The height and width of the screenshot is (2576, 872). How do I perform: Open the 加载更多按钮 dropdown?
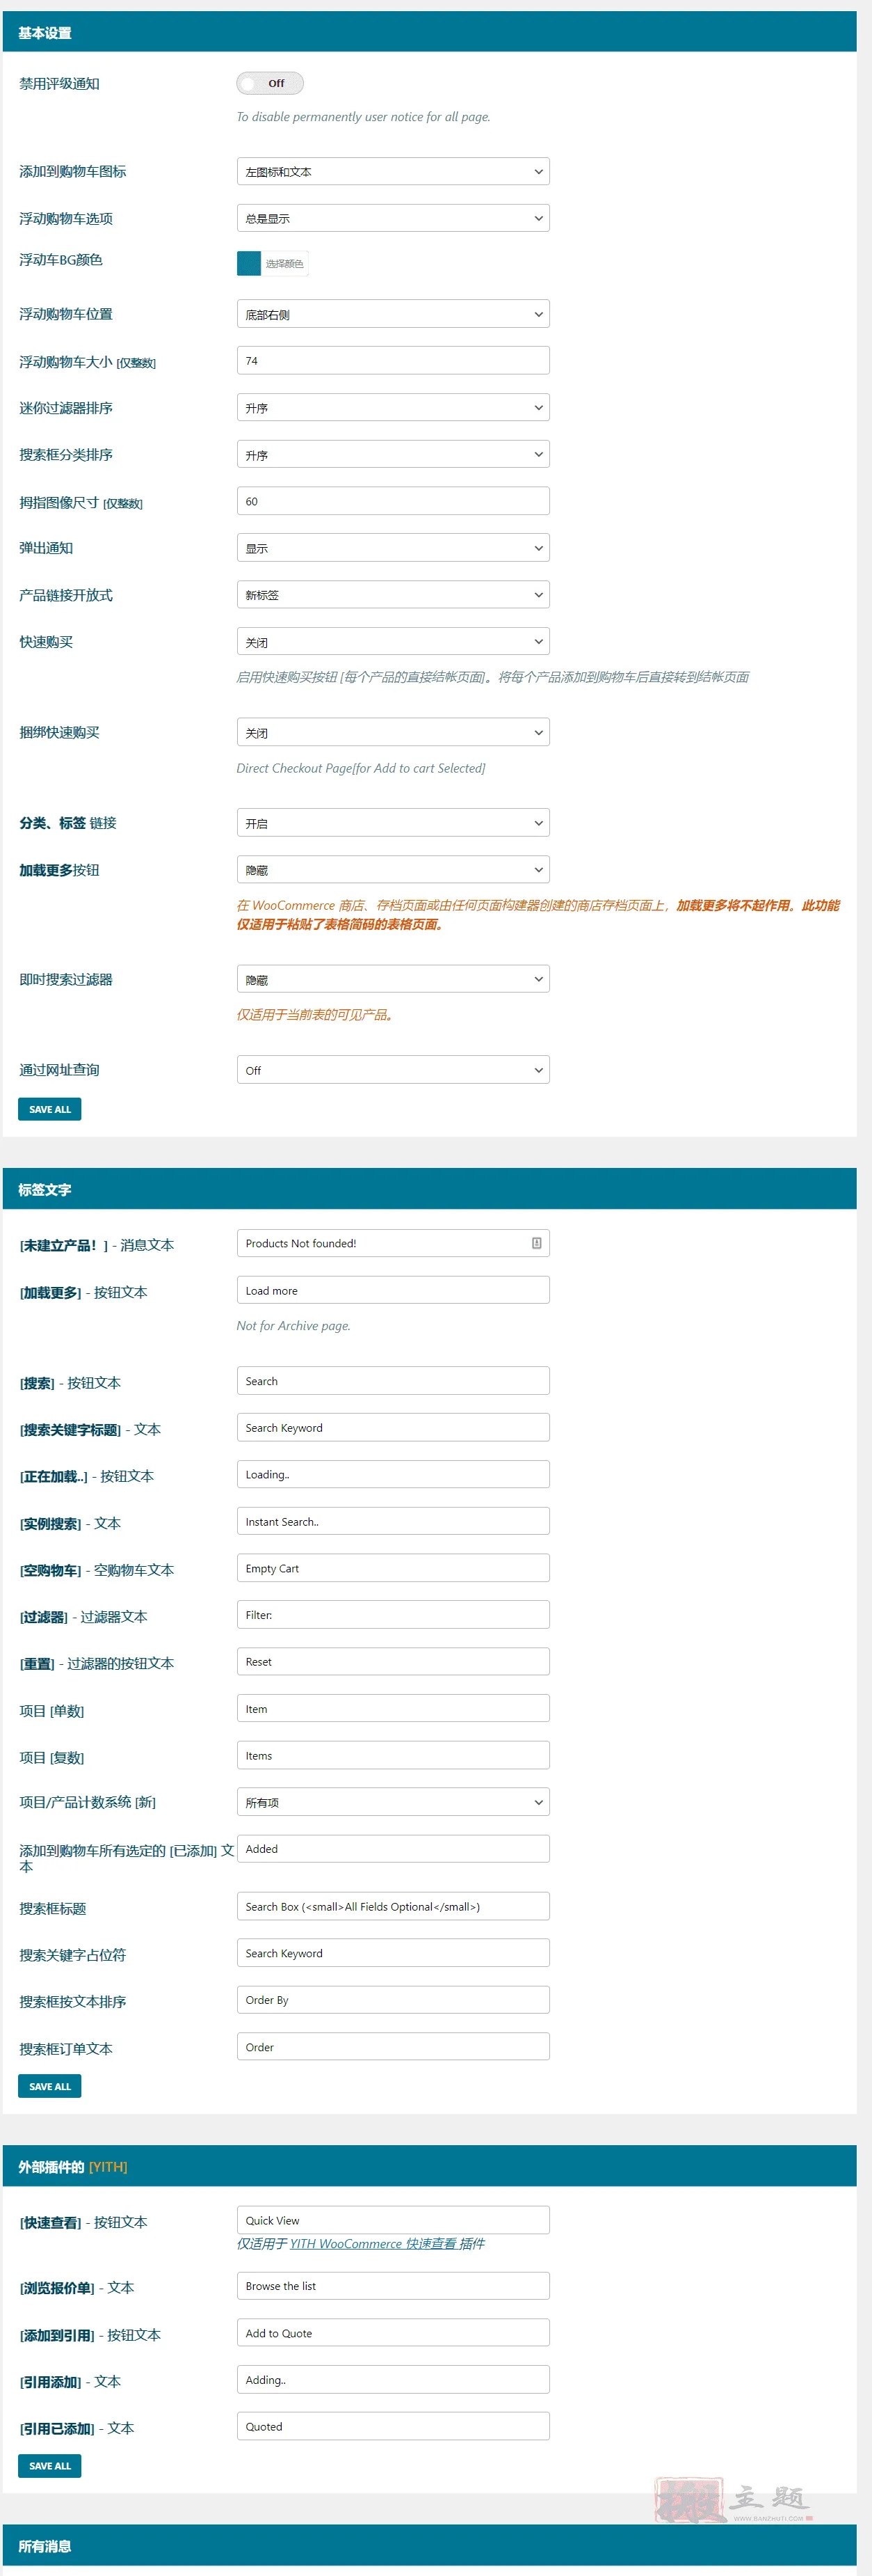tap(393, 870)
